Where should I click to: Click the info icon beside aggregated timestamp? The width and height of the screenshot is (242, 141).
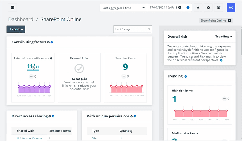pyautogui.click(x=180, y=8)
